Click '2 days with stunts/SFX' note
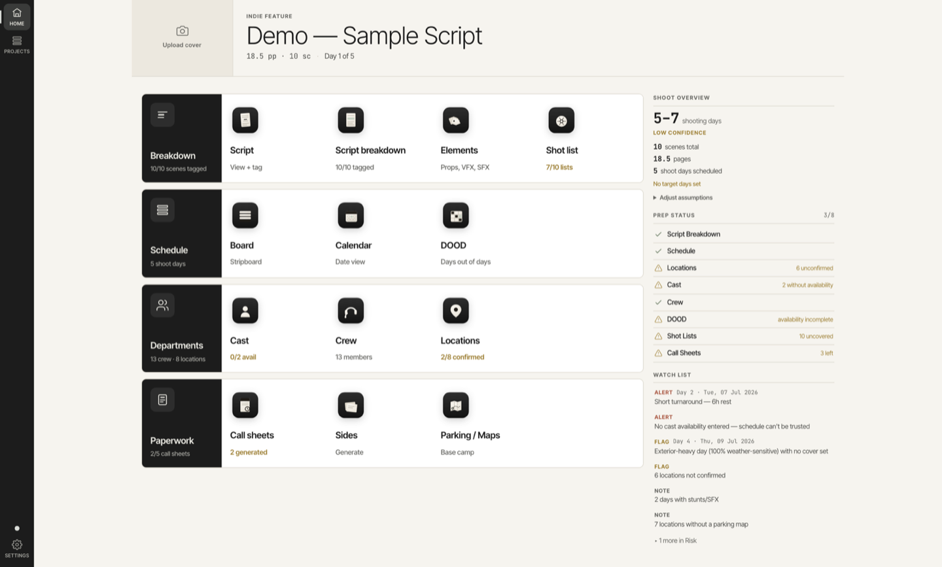Viewport: 942px width, 567px height. pyautogui.click(x=686, y=500)
